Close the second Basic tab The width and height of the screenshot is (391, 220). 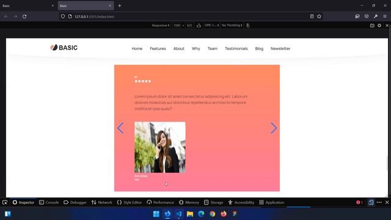coord(110,5)
